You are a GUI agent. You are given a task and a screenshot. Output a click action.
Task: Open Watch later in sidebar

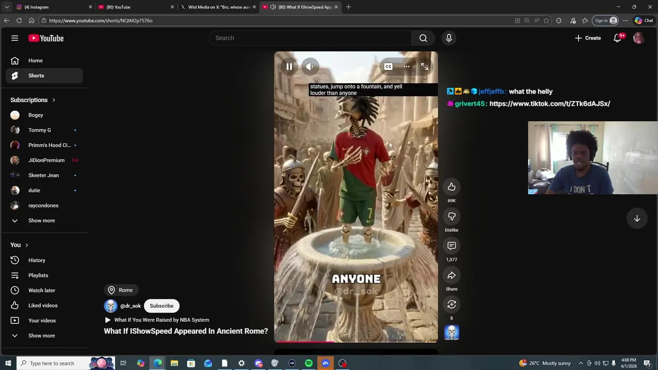[x=44, y=290]
